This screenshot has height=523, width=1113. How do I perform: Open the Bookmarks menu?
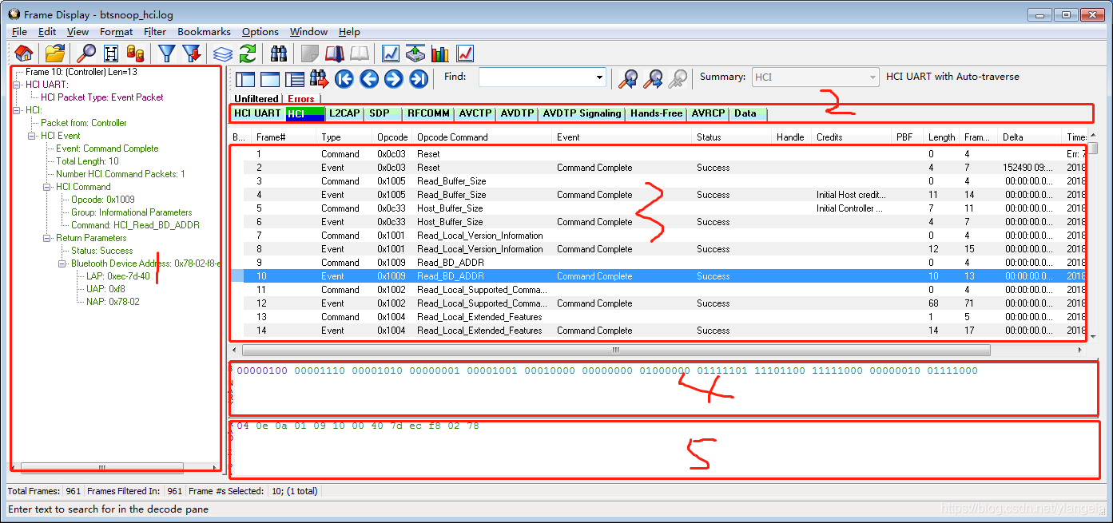pos(204,32)
